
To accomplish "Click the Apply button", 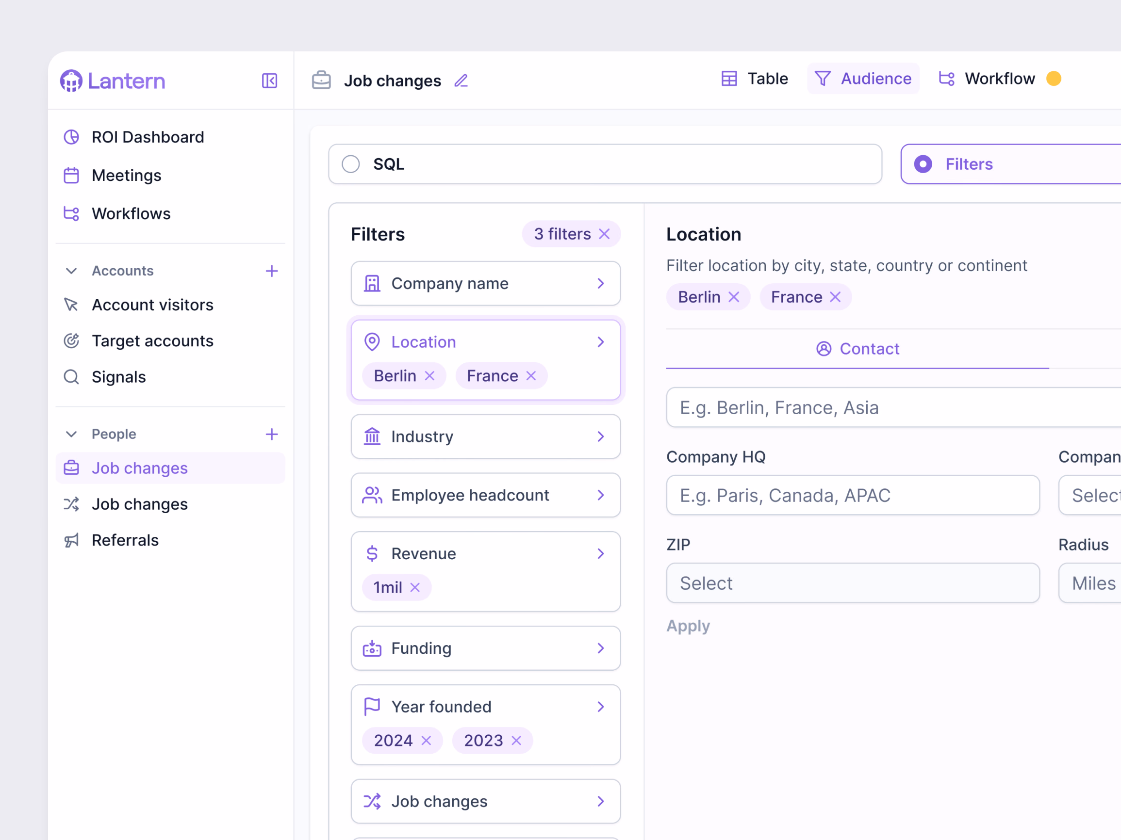I will [x=688, y=626].
